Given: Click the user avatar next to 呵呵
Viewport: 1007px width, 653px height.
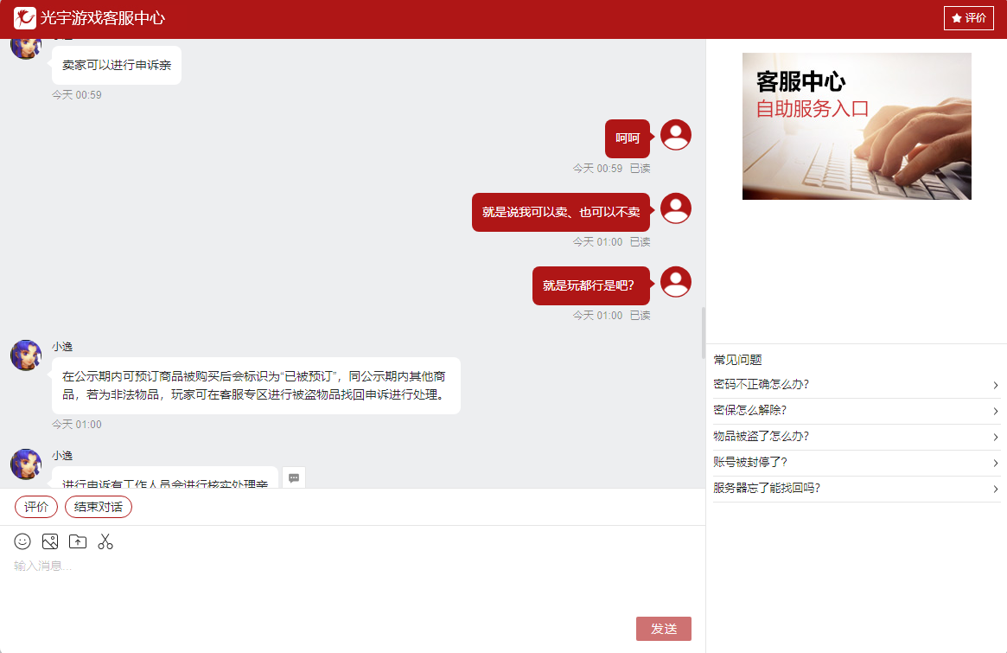Looking at the screenshot, I should 675,135.
